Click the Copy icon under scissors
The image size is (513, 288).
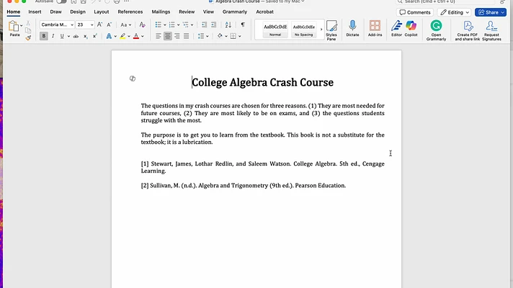[28, 30]
